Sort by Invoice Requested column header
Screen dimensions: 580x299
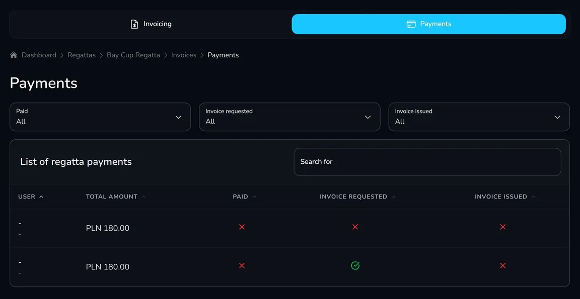point(357,197)
